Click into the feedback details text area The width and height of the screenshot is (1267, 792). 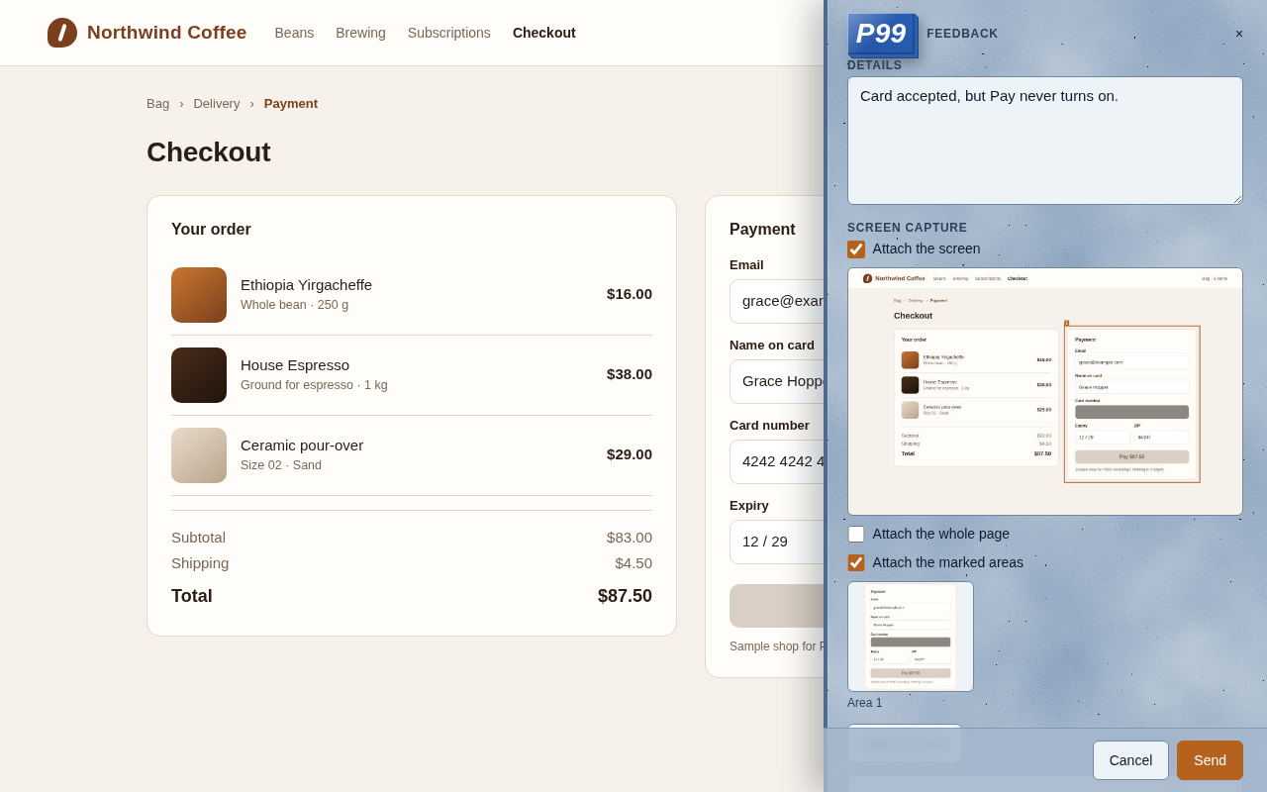click(1045, 141)
